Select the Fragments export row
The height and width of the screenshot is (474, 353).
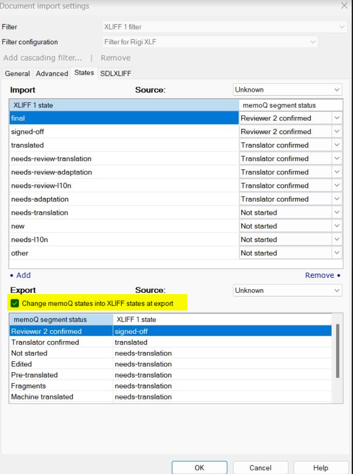(171, 386)
